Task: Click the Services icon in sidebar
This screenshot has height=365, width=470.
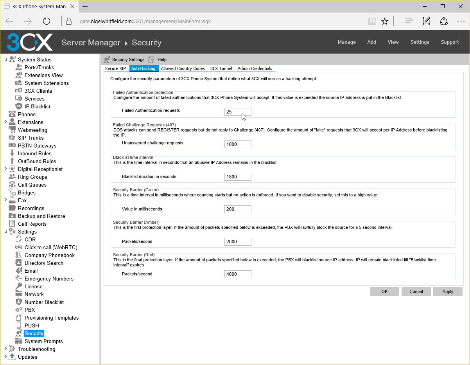Action: [19, 99]
